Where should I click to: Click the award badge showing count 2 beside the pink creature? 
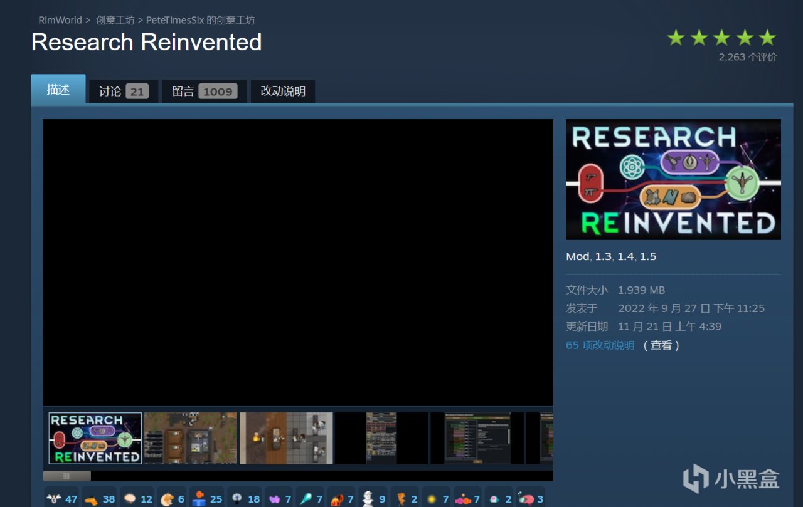[x=499, y=498]
